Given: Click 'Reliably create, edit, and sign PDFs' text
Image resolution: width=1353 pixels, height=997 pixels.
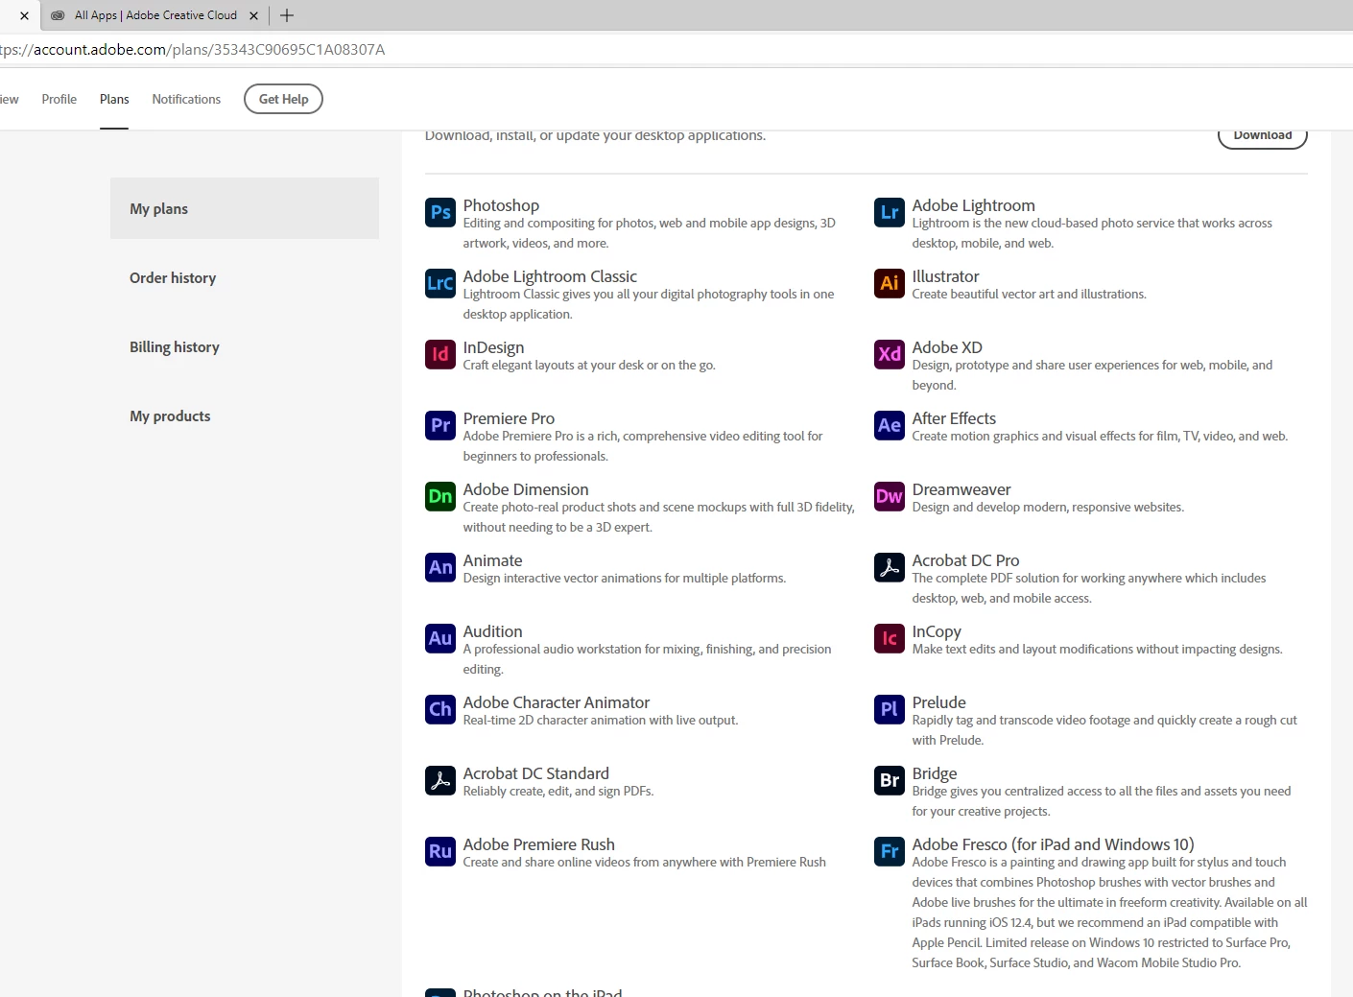Looking at the screenshot, I should click(558, 792).
